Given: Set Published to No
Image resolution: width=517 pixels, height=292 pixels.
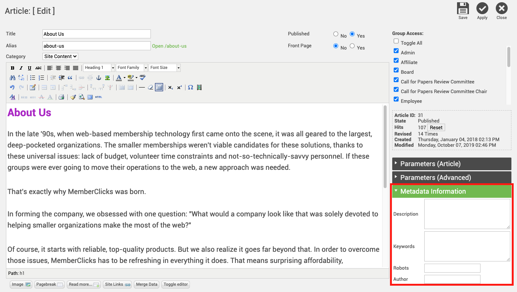Looking at the screenshot, I should pyautogui.click(x=336, y=34).
